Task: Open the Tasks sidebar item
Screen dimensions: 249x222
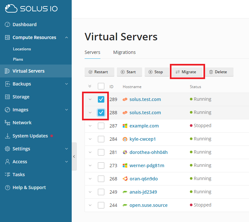Action: [x=19, y=175]
